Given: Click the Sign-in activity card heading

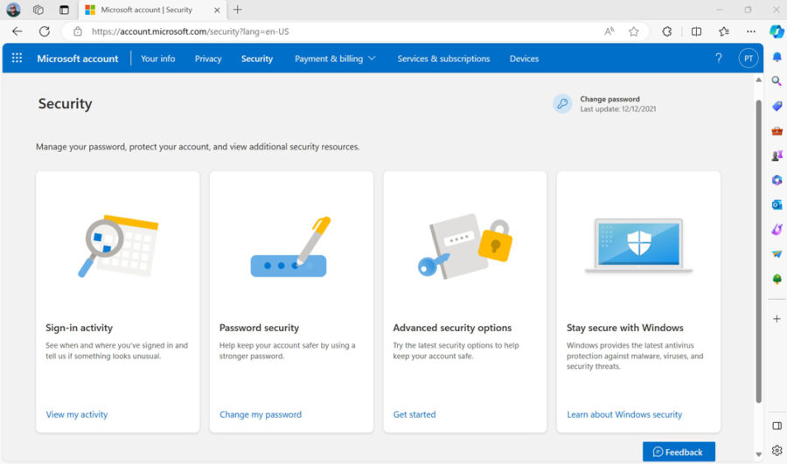Looking at the screenshot, I should coord(79,328).
